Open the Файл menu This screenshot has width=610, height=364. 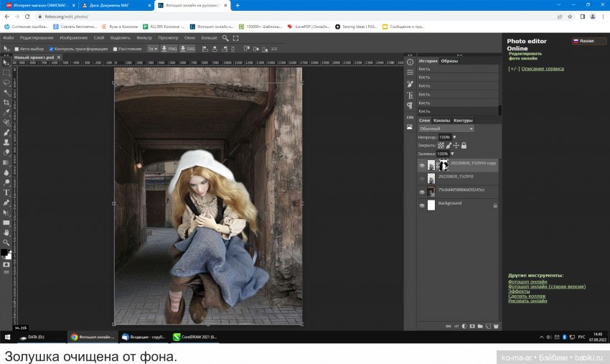[8, 38]
